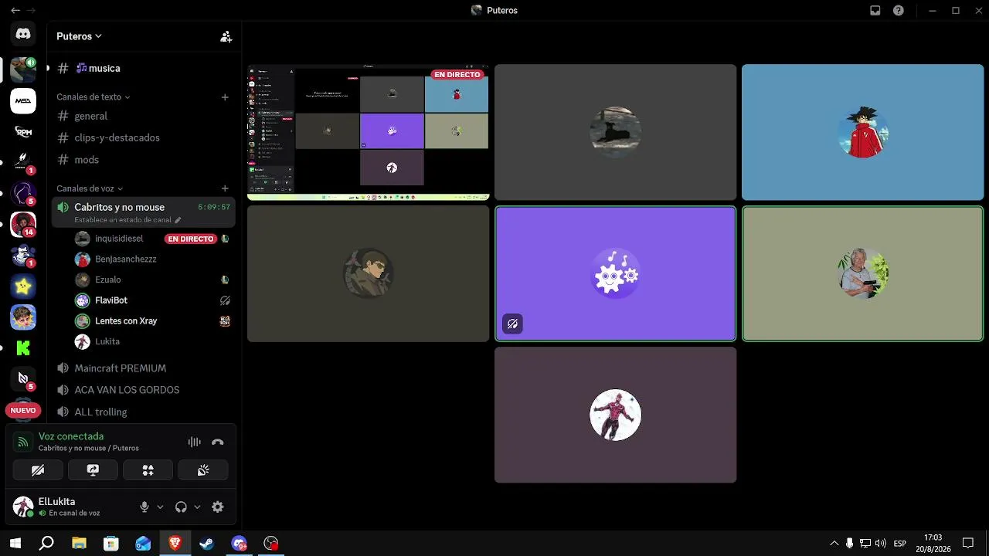The width and height of the screenshot is (989, 556).
Task: Toggle screen sharing
Action: [93, 470]
